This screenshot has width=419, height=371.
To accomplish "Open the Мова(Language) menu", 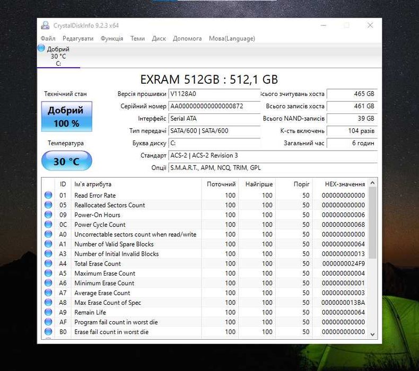I will coord(232,39).
